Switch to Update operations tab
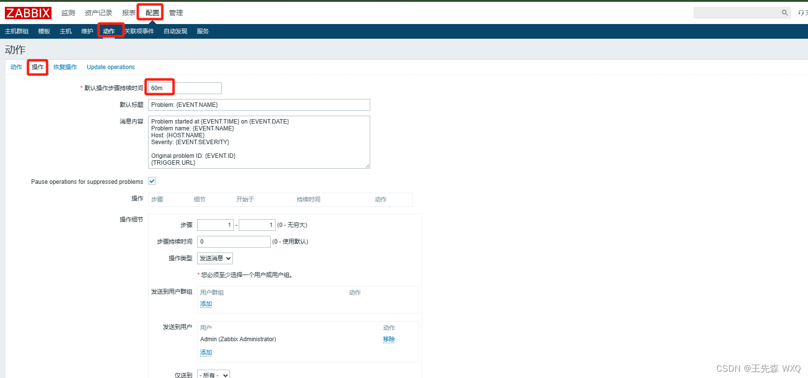This screenshot has height=378, width=808. coord(111,67)
